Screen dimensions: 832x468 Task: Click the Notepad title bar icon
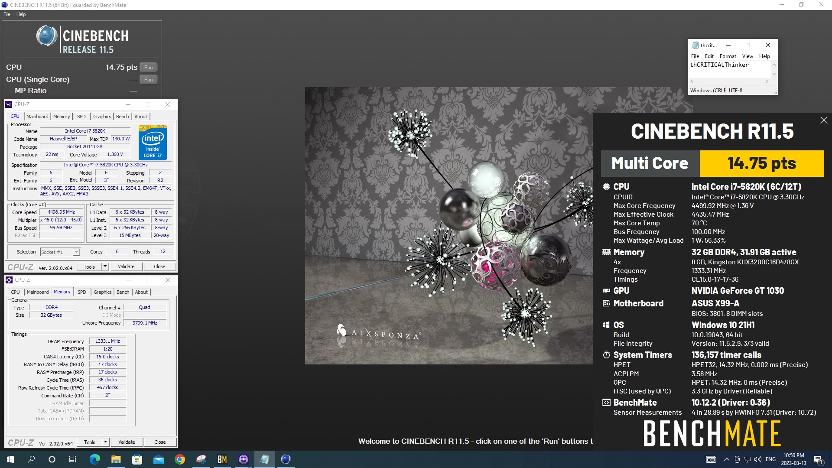[x=695, y=45]
